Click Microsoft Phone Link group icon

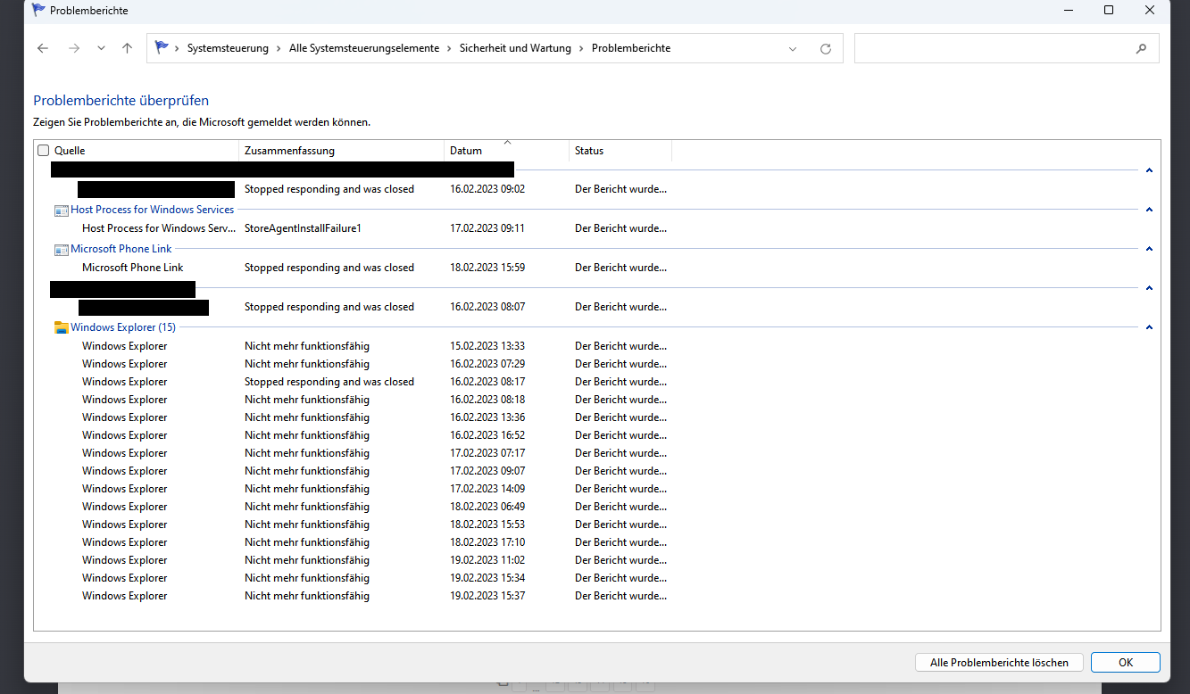[61, 250]
